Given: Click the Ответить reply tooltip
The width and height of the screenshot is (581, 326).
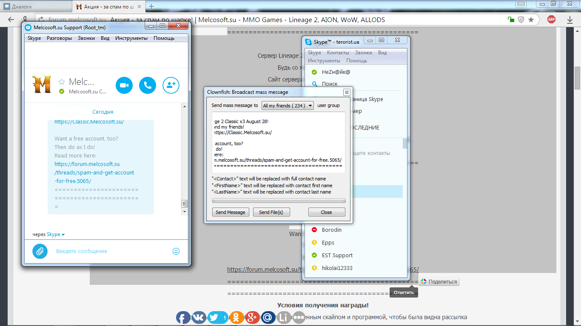Looking at the screenshot, I should point(404,292).
